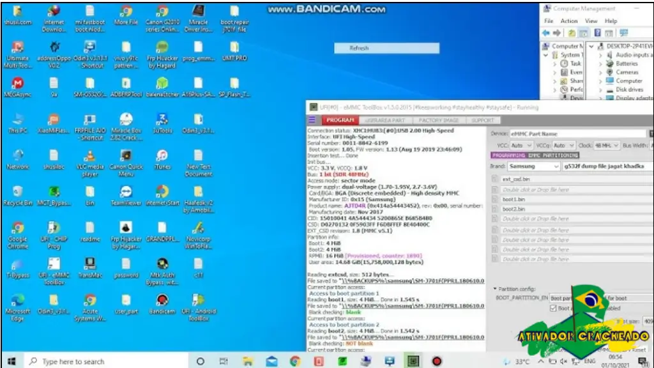The width and height of the screenshot is (654, 368).
Task: Open the Clock 48 MHz dropdown
Action: [x=607, y=145]
